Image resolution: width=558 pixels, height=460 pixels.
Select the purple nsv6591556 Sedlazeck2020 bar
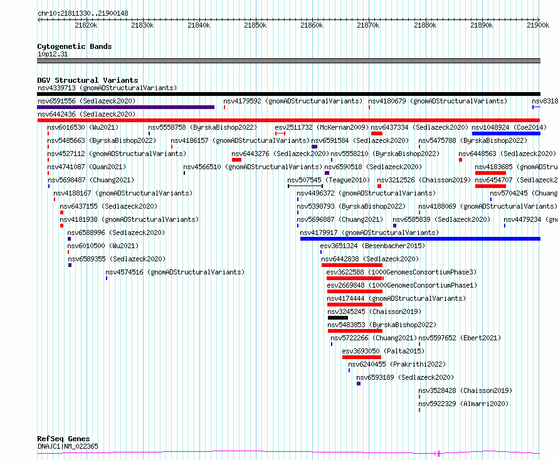tap(125, 107)
